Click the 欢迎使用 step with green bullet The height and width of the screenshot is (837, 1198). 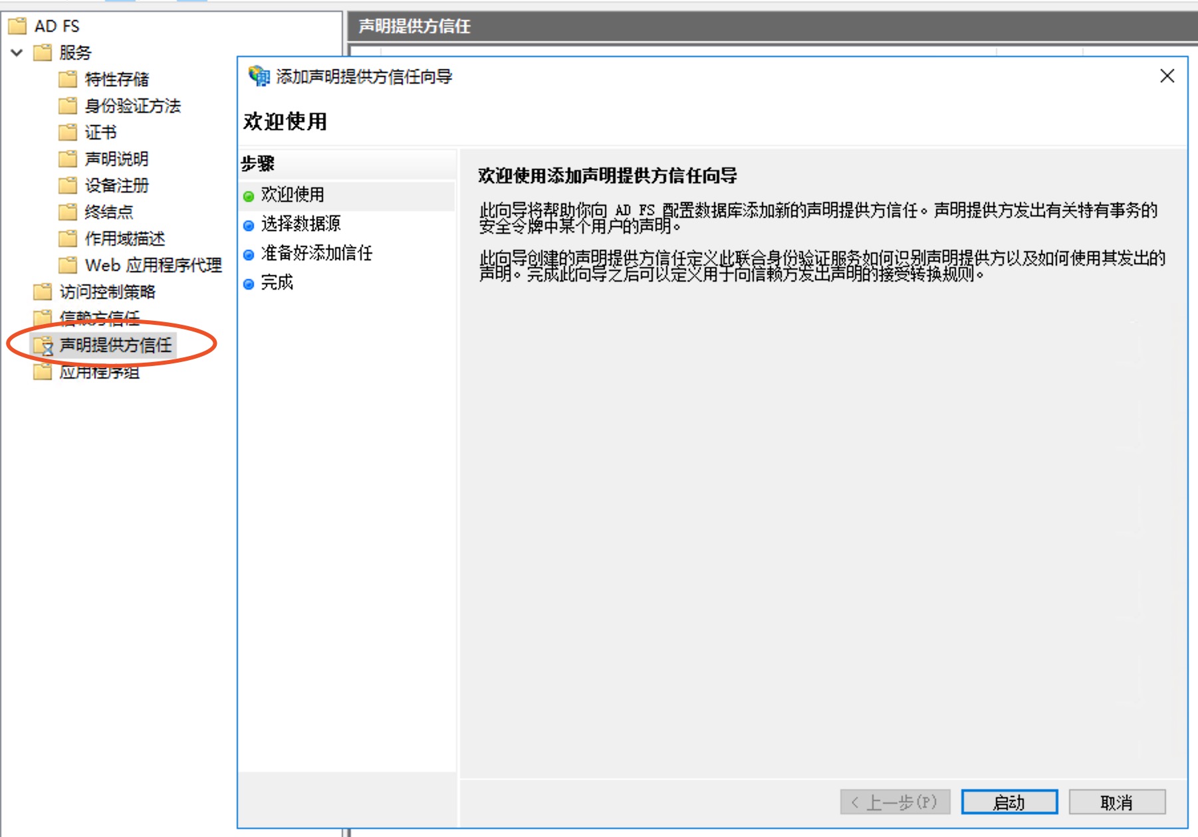pyautogui.click(x=293, y=195)
